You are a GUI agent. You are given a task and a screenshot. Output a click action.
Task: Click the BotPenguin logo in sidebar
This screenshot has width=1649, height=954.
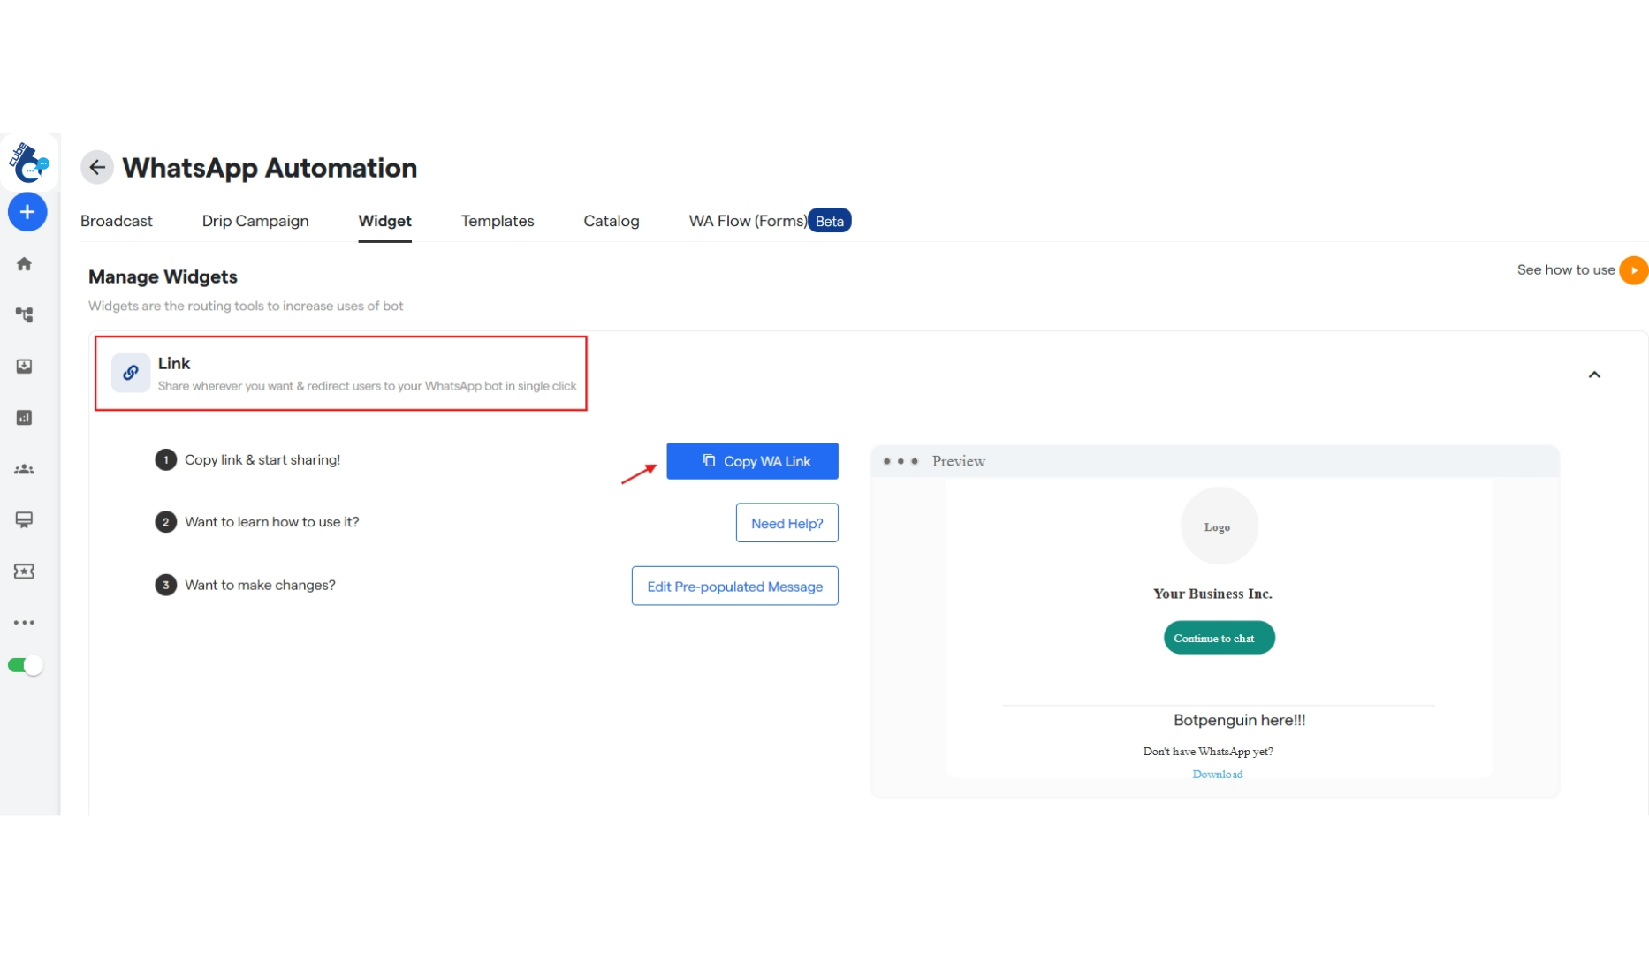coord(28,163)
